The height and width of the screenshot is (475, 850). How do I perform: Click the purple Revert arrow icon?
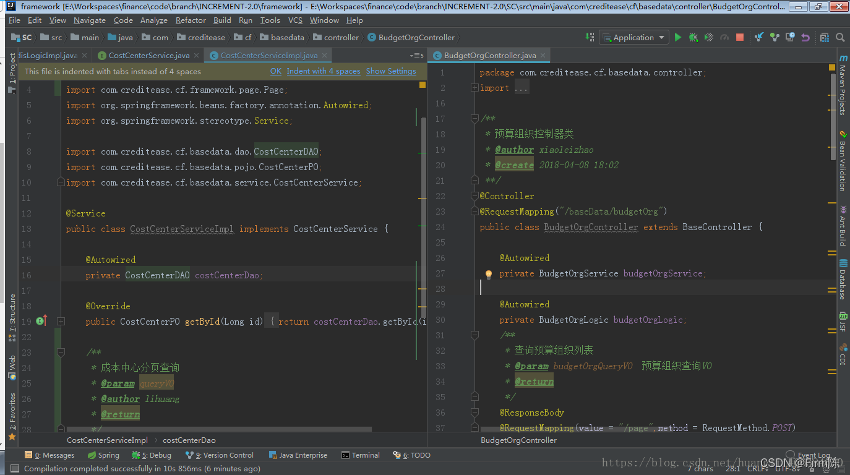(805, 37)
